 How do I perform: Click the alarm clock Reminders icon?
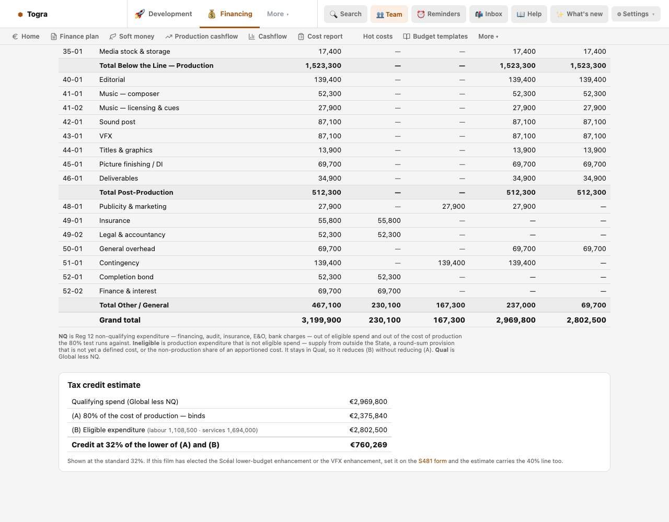(421, 14)
